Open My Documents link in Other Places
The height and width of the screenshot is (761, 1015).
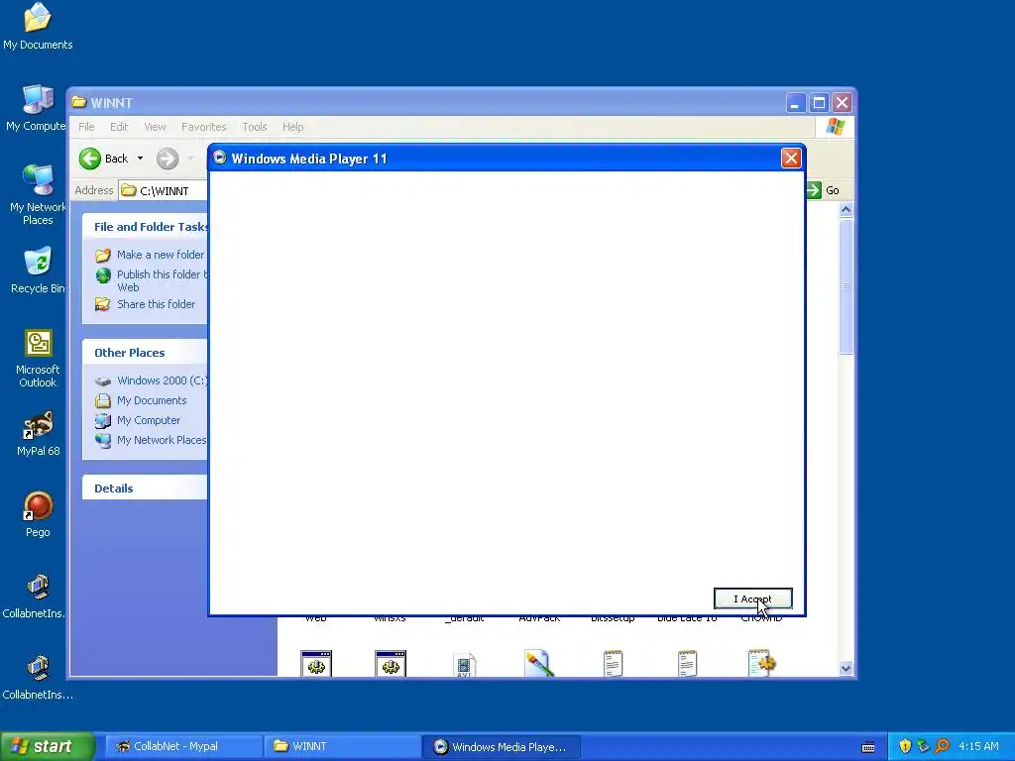pyautogui.click(x=152, y=400)
